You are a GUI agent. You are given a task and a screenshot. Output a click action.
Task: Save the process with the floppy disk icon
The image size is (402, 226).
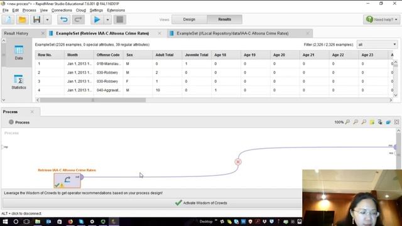[x=36, y=19]
